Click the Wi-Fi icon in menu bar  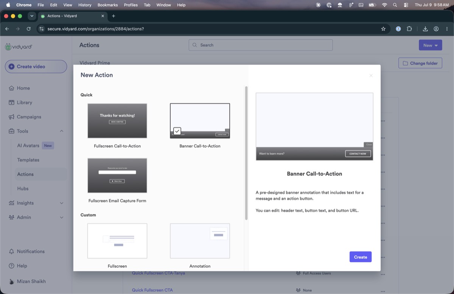(x=384, y=5)
